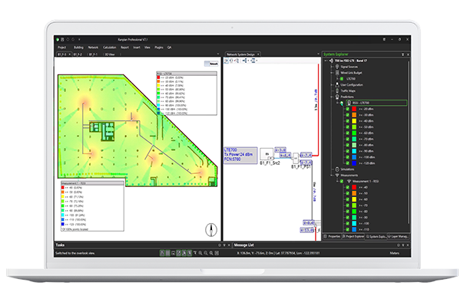The image size is (464, 302).
Task: Switch to the B1_F-2 floor tab
Action: [x=78, y=54]
